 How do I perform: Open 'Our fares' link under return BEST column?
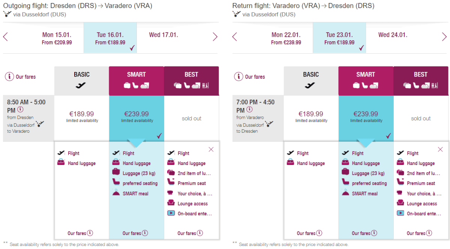(419, 233)
